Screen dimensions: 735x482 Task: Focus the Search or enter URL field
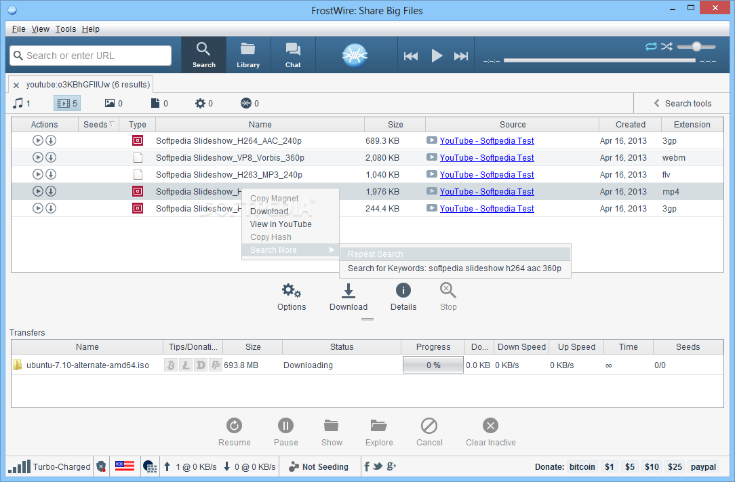point(90,56)
